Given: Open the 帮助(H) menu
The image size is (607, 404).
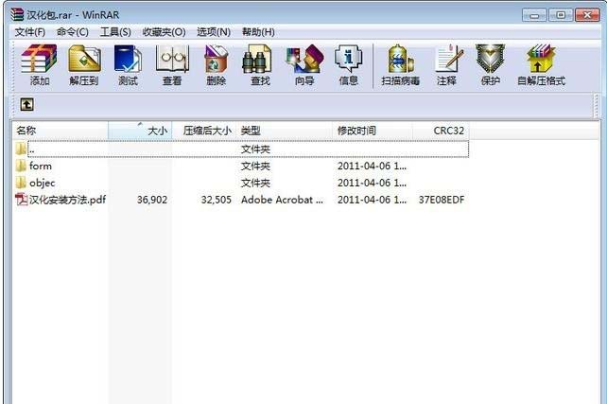Looking at the screenshot, I should click(x=258, y=32).
